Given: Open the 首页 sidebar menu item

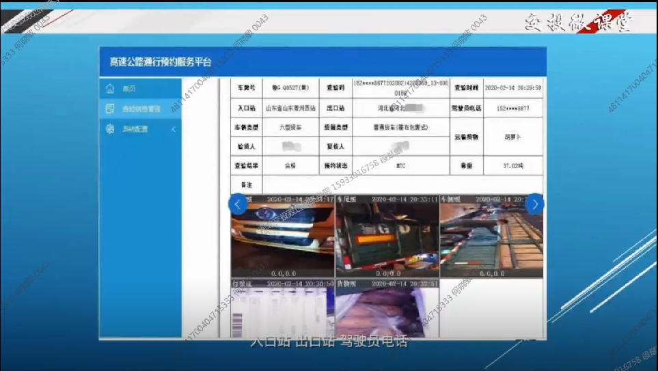Looking at the screenshot, I should tap(140, 89).
